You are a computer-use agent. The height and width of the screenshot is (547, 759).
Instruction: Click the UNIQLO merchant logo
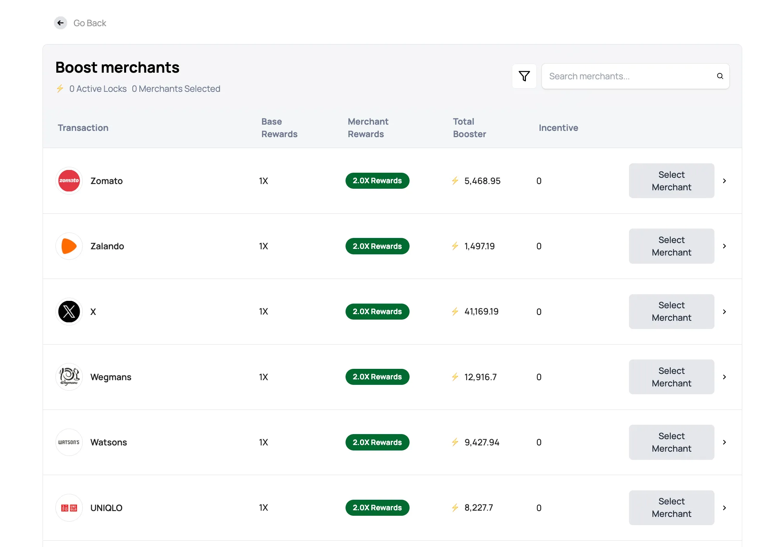[69, 508]
